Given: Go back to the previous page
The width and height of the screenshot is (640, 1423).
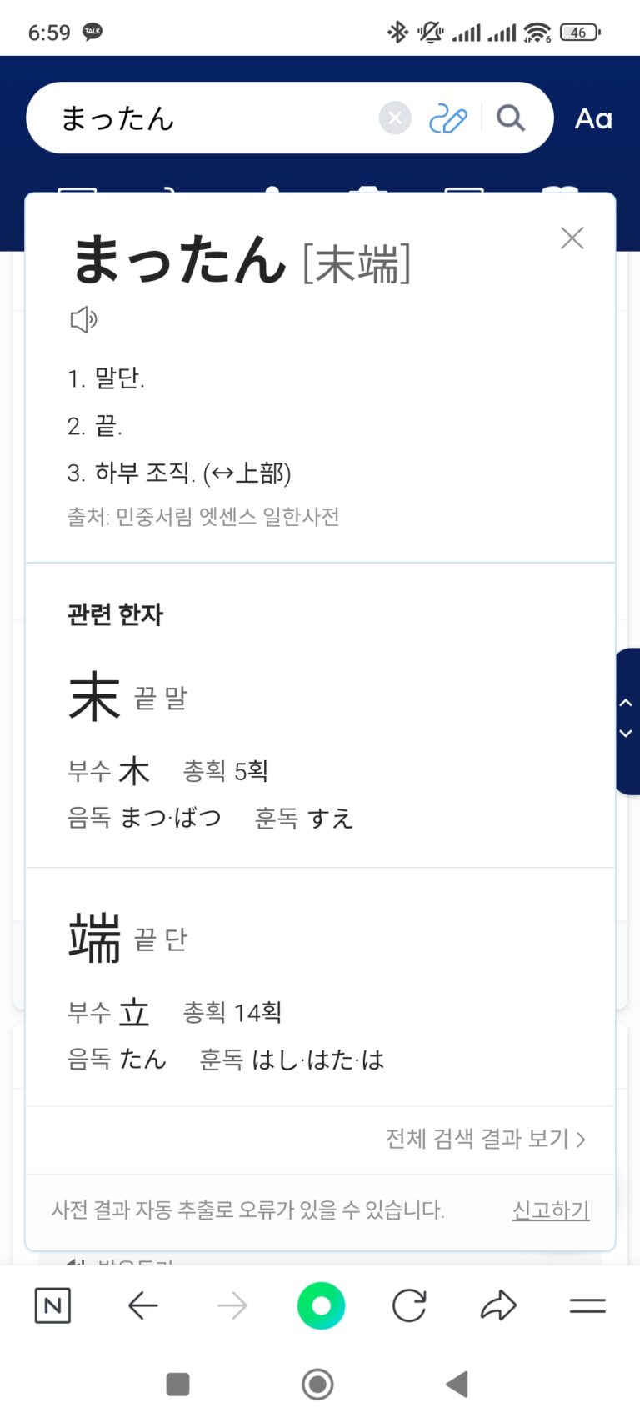Looking at the screenshot, I should [142, 1305].
